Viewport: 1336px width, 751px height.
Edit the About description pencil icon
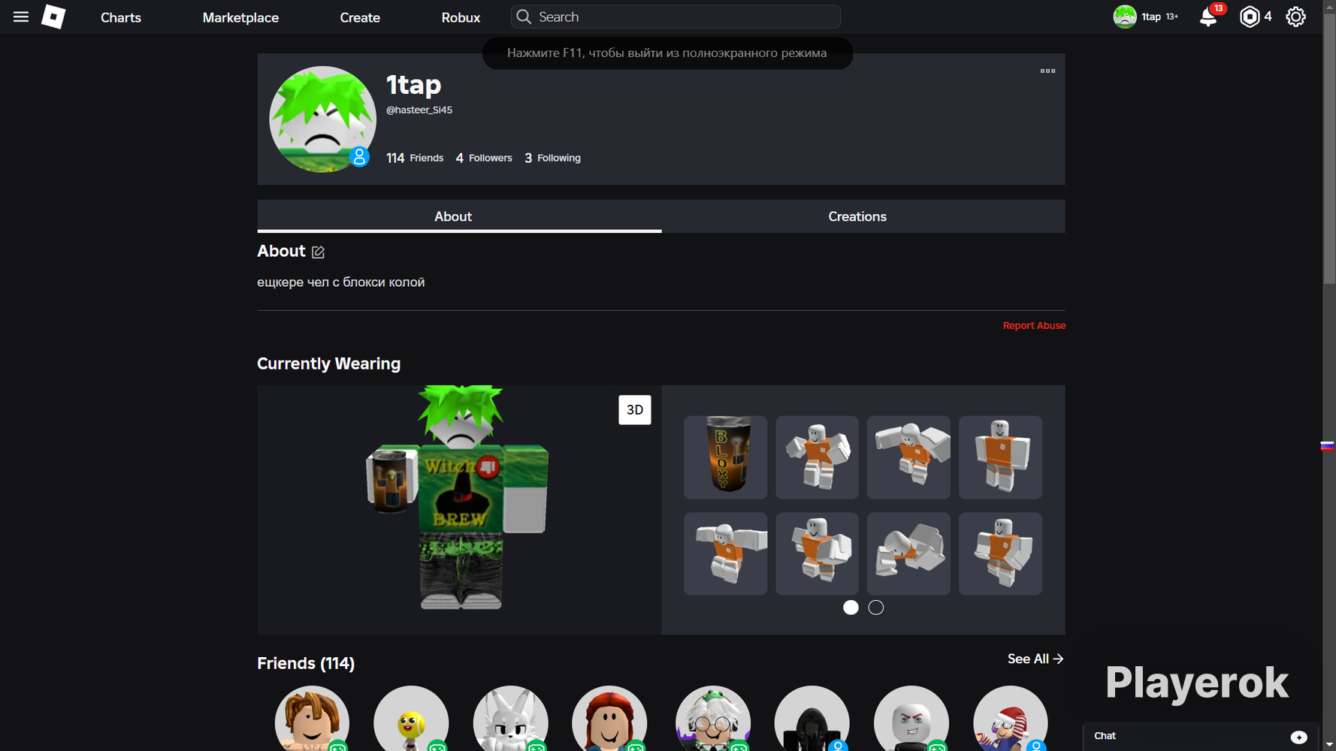tap(318, 252)
